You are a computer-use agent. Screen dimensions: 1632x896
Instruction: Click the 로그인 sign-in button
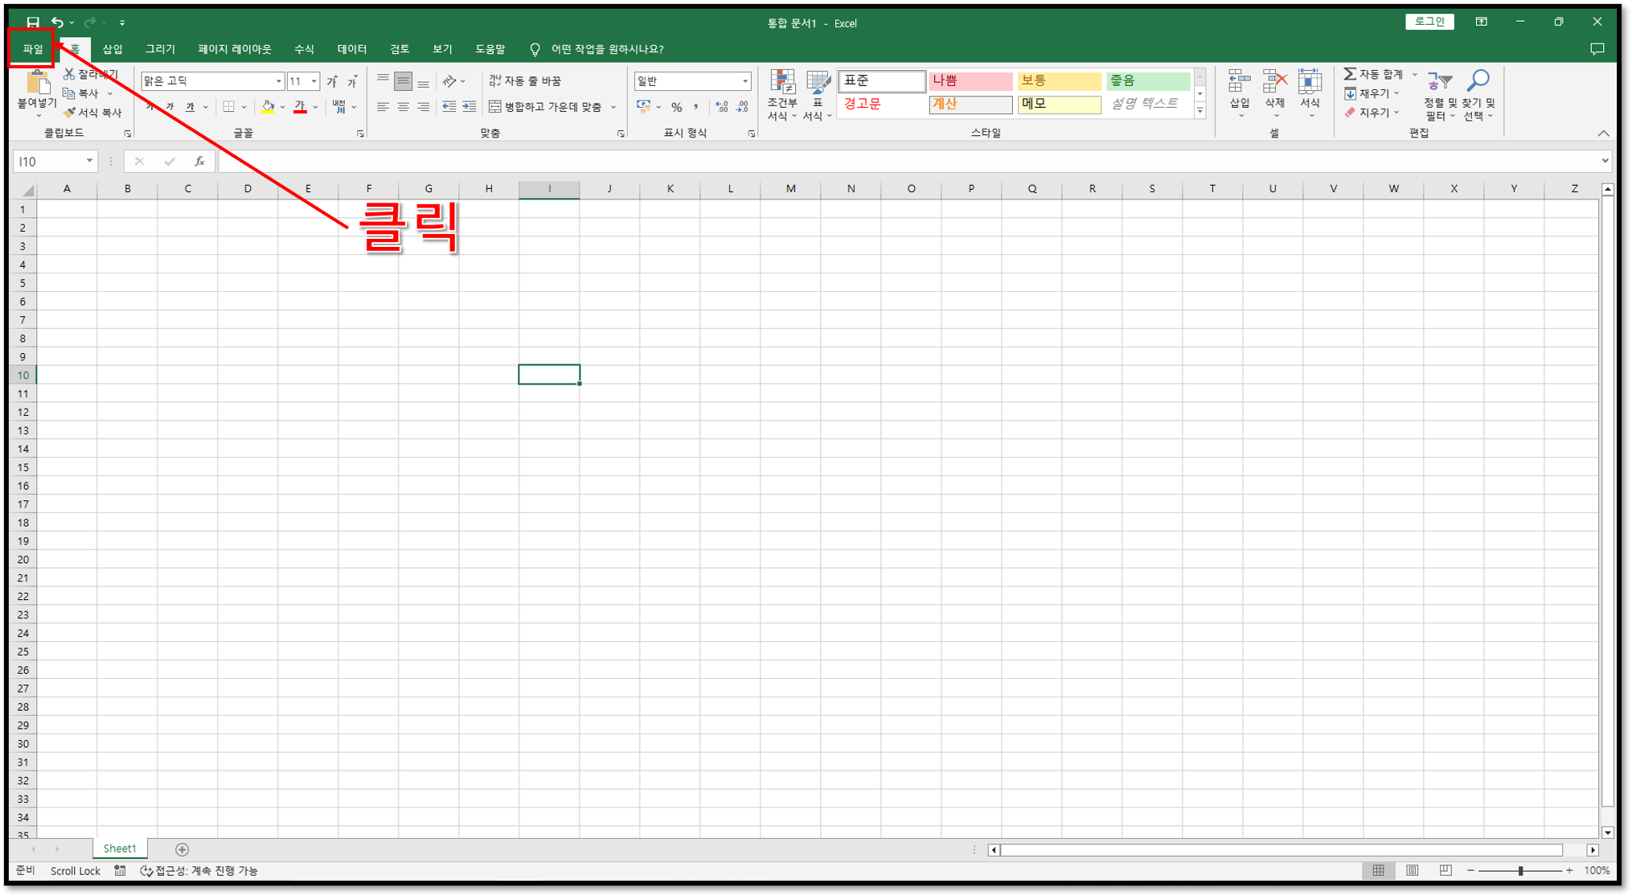pyautogui.click(x=1429, y=22)
